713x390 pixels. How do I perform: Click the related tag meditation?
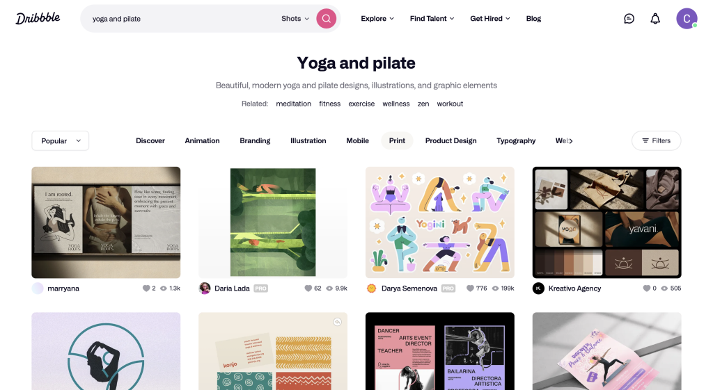(x=294, y=104)
